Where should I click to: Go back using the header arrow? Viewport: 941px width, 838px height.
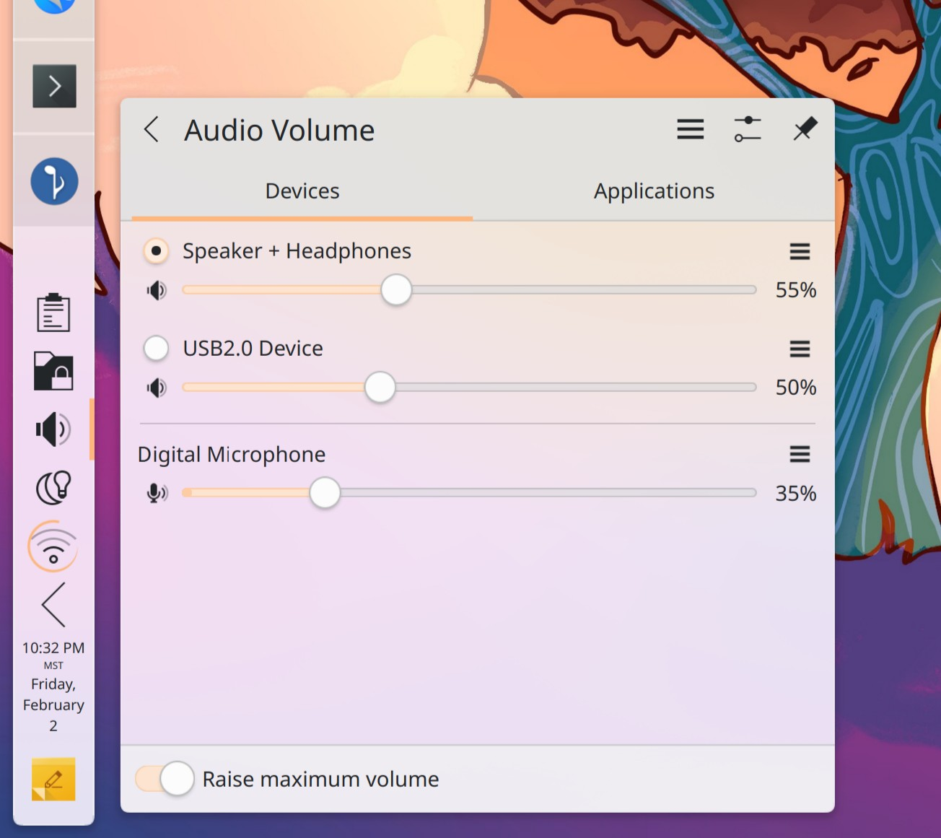click(152, 130)
